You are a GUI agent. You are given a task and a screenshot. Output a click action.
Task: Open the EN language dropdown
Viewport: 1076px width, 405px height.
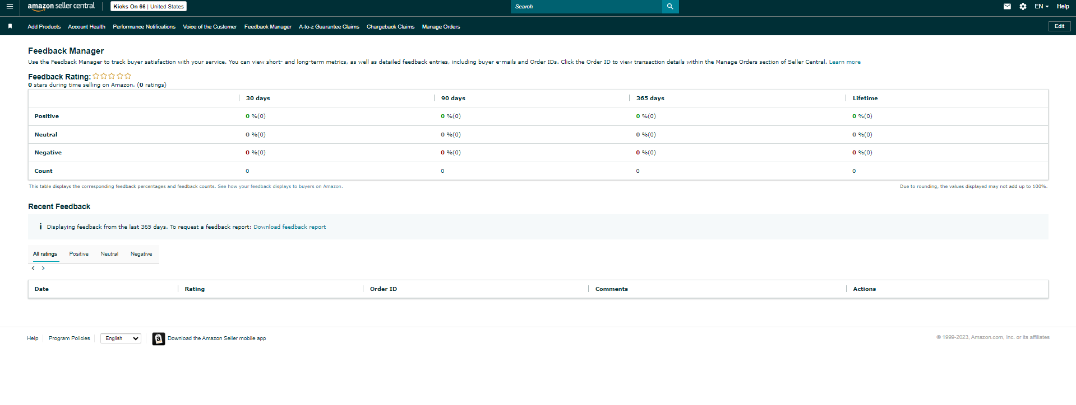point(1041,7)
